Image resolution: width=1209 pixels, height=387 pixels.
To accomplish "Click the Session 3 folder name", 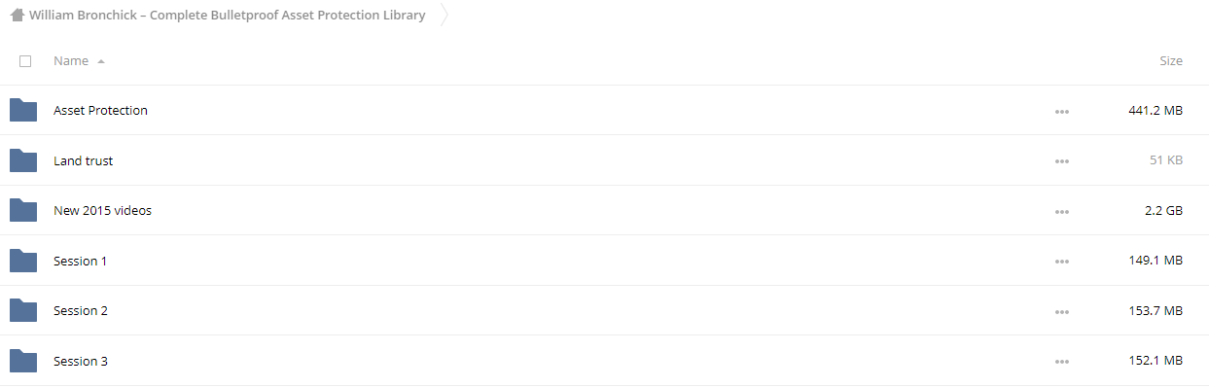I will (x=81, y=361).
